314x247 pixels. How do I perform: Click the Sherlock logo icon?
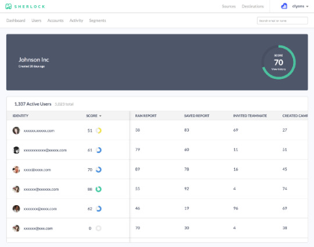coord(8,6)
